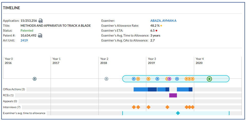Select the Interviews (7) row label
Image resolution: width=246 pixels, height=121 pixels.
point(12,107)
